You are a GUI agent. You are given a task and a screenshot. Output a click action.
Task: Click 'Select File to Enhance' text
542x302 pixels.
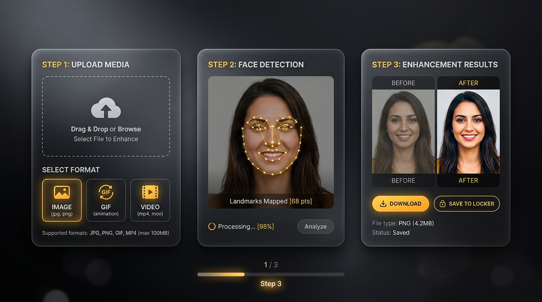coord(106,139)
